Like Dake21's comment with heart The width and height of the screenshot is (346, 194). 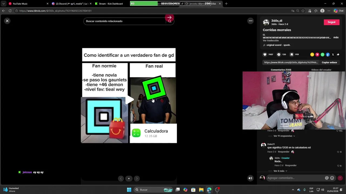tap(338, 152)
